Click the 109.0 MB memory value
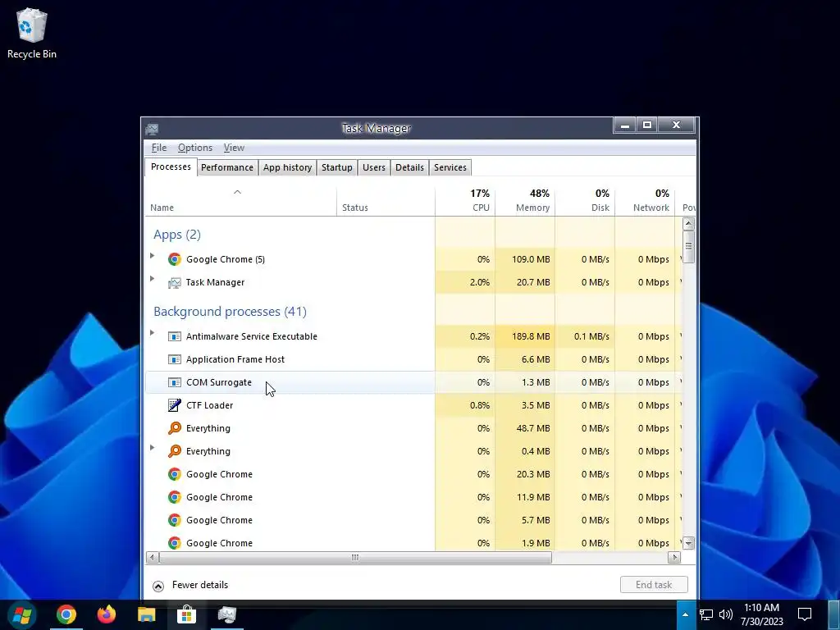The height and width of the screenshot is (630, 840). (531, 259)
